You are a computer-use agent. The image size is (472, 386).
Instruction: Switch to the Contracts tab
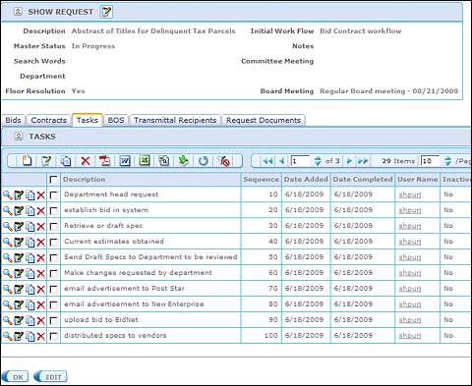48,120
